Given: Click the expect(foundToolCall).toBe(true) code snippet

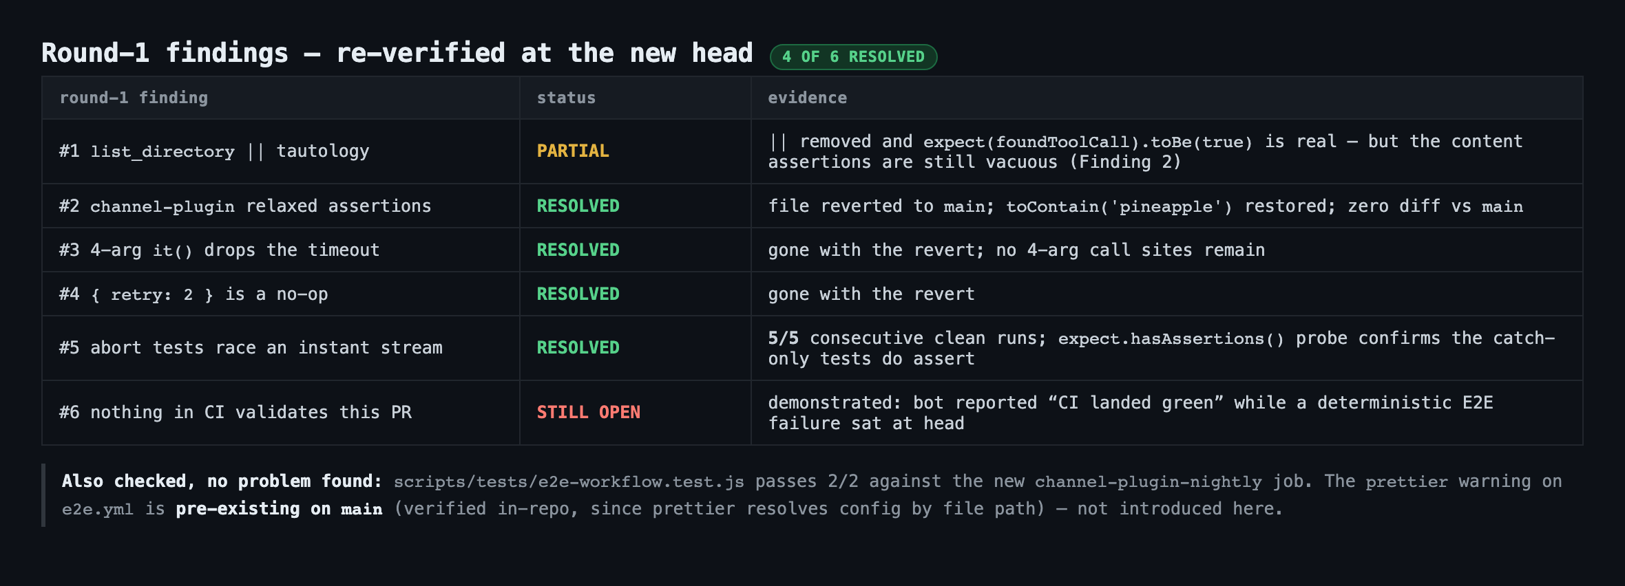Looking at the screenshot, I should (1087, 142).
